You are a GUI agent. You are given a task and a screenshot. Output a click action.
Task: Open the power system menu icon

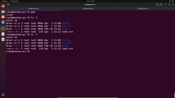point(173,1)
